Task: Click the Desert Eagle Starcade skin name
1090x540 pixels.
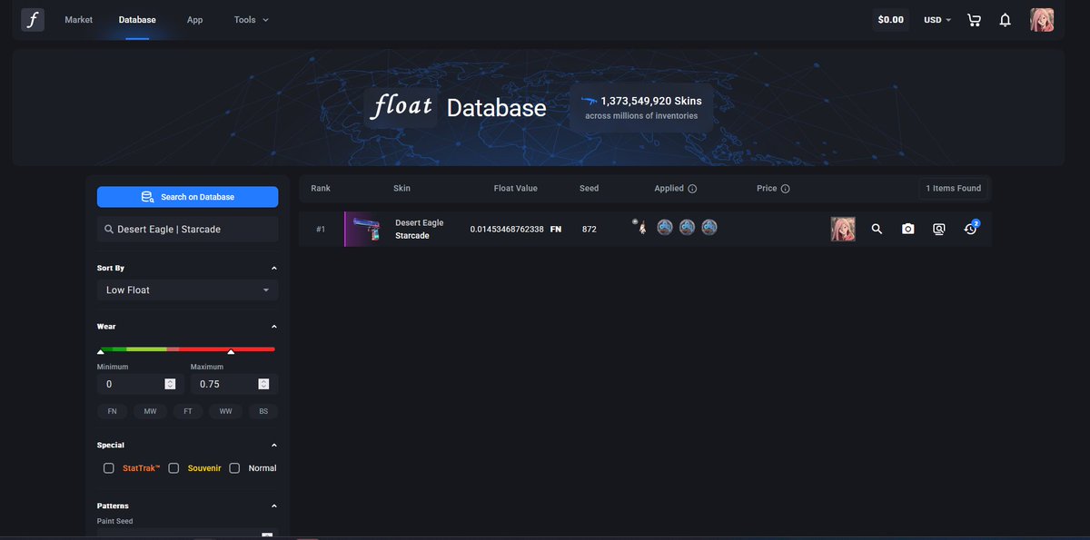Action: [x=420, y=229]
